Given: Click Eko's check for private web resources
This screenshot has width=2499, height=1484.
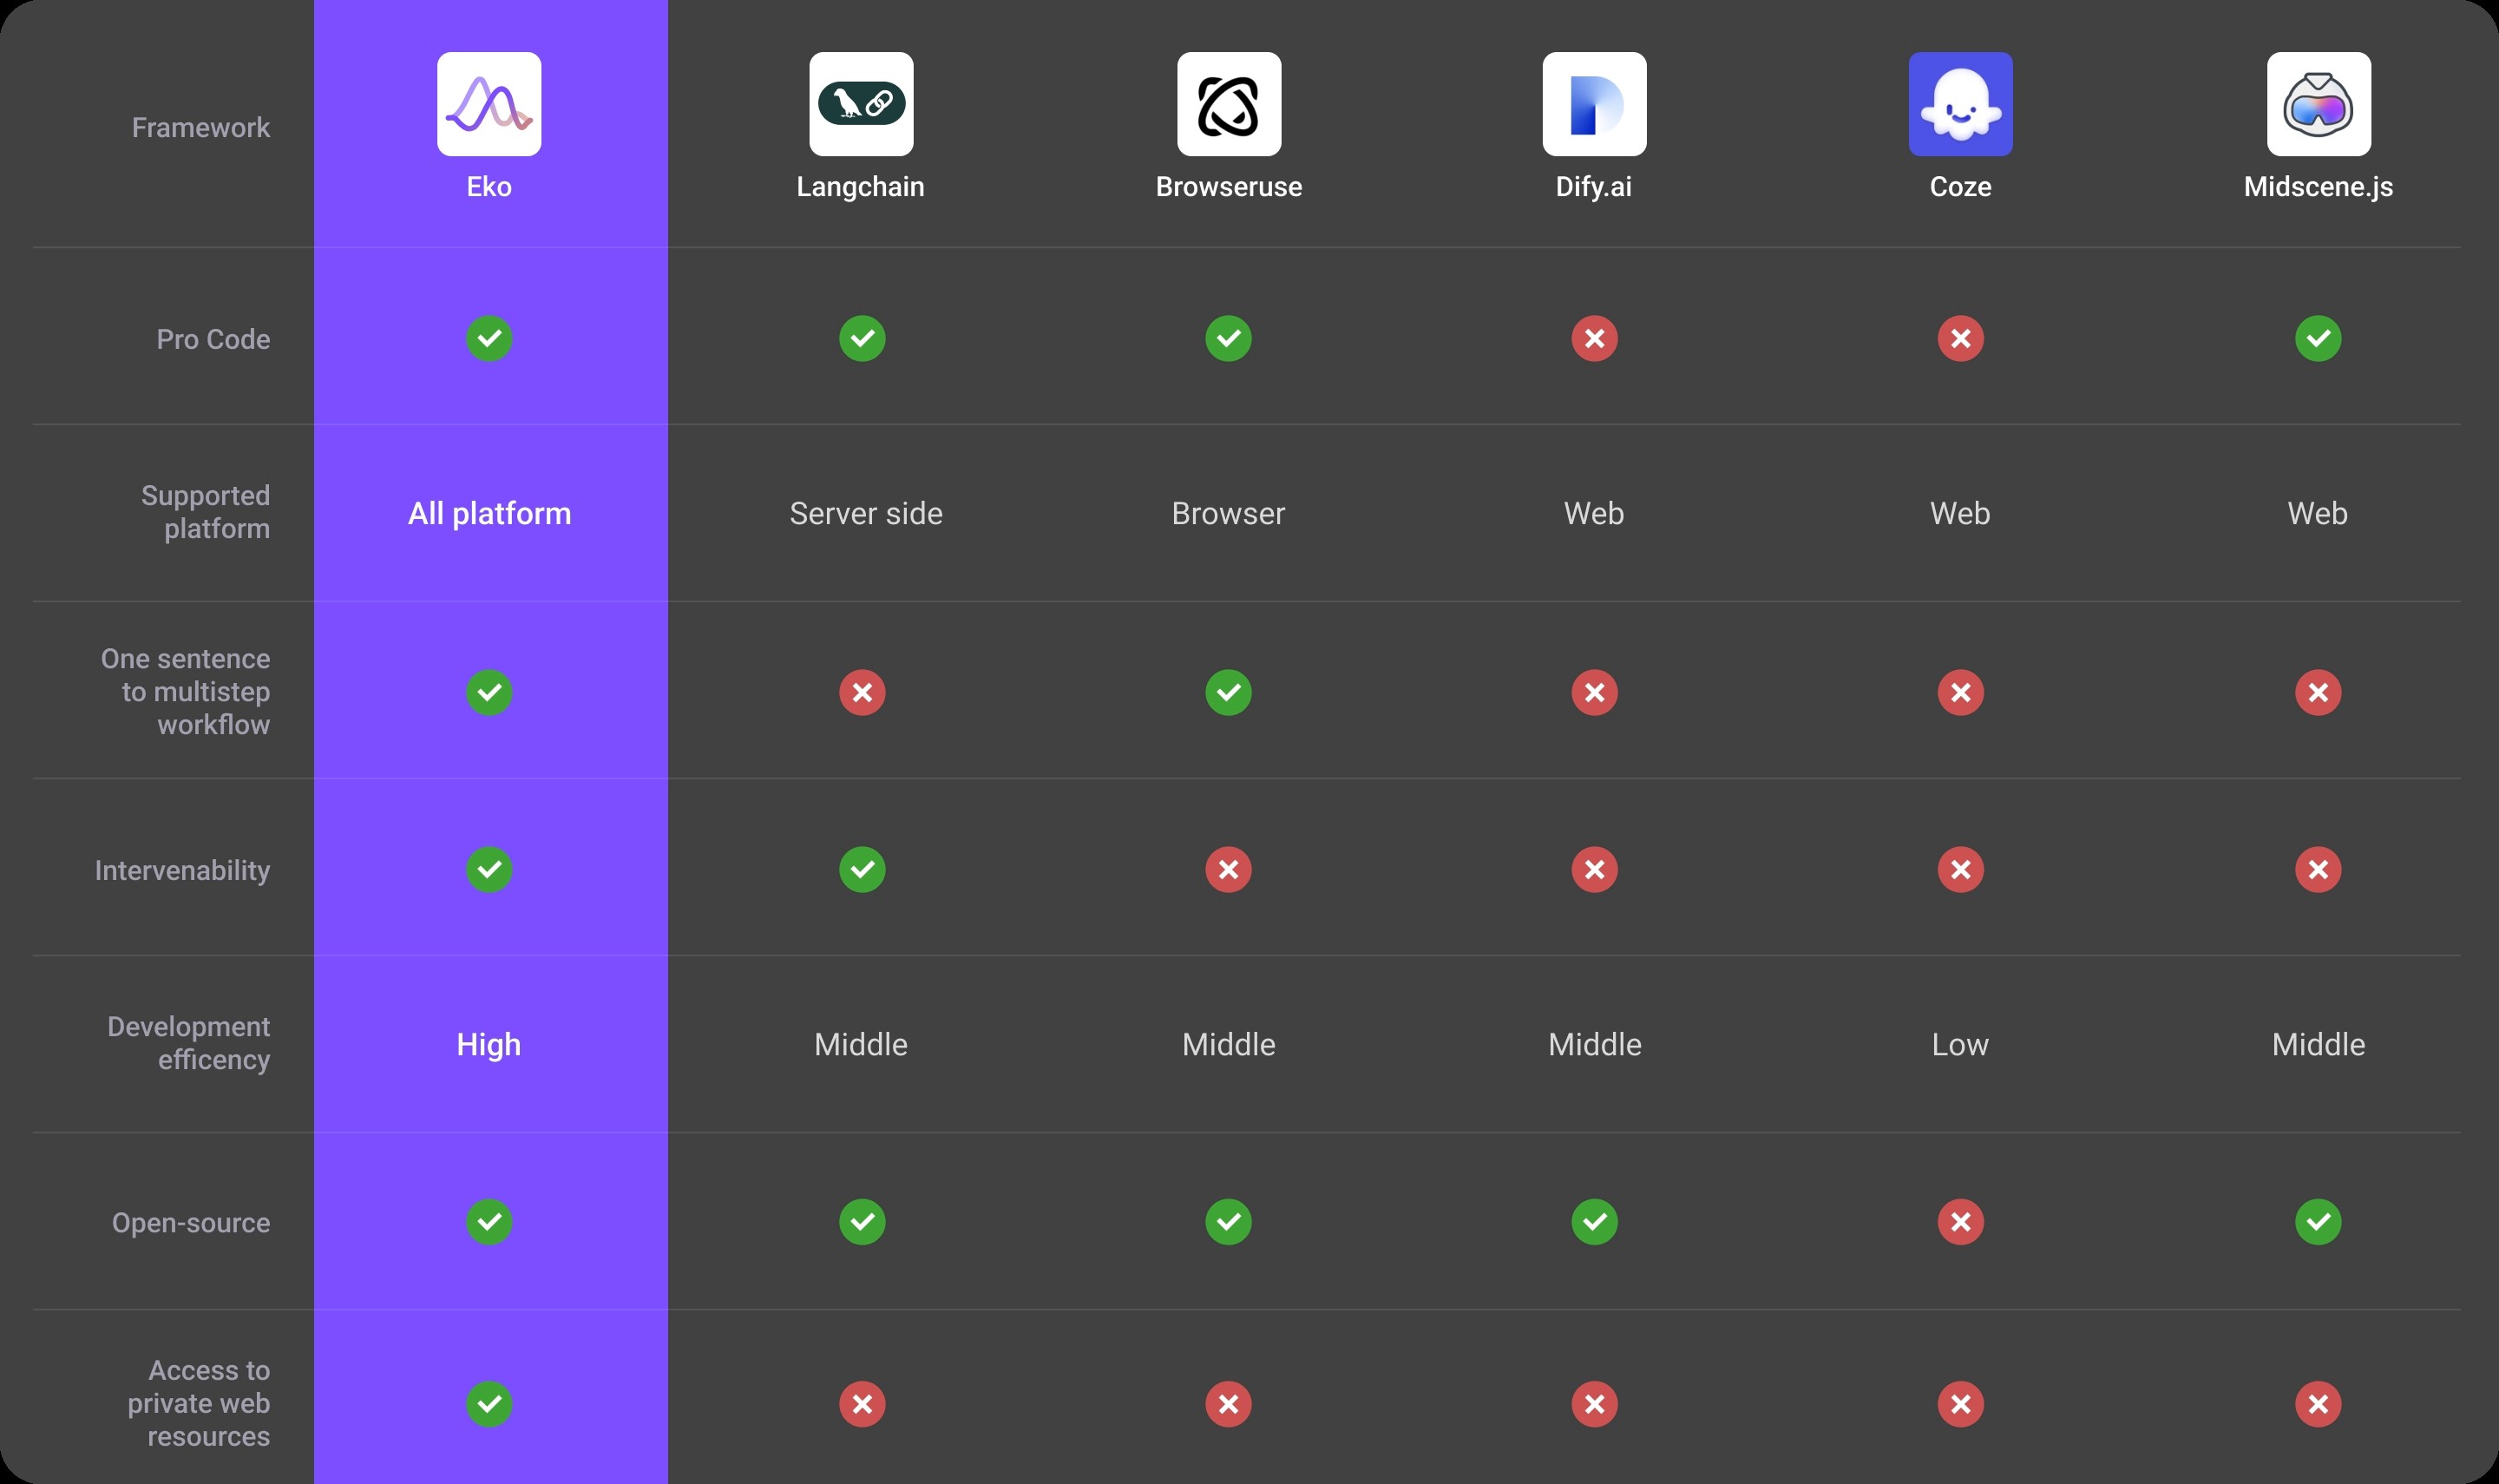Looking at the screenshot, I should [x=489, y=1403].
